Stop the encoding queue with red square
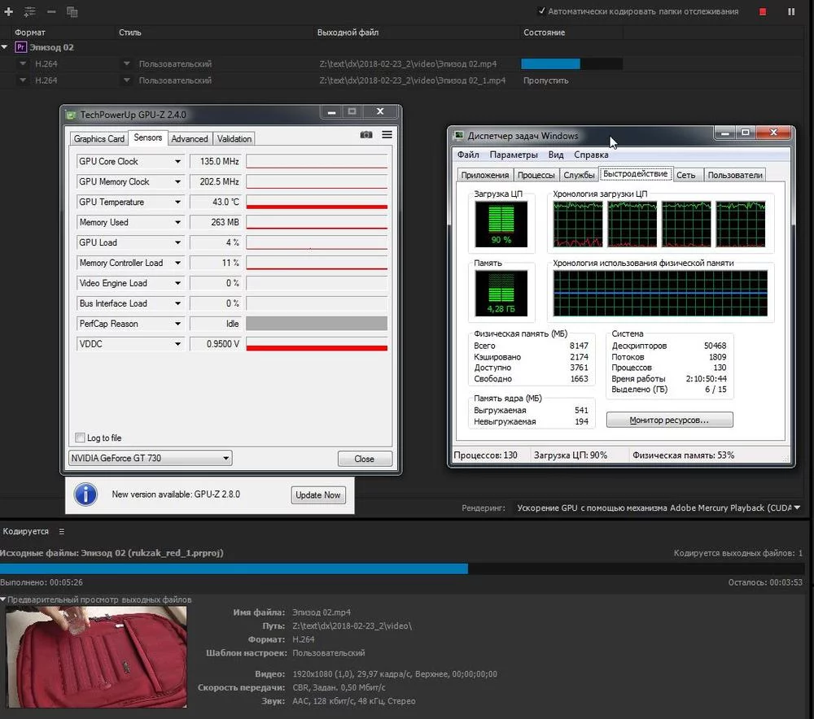 [763, 12]
